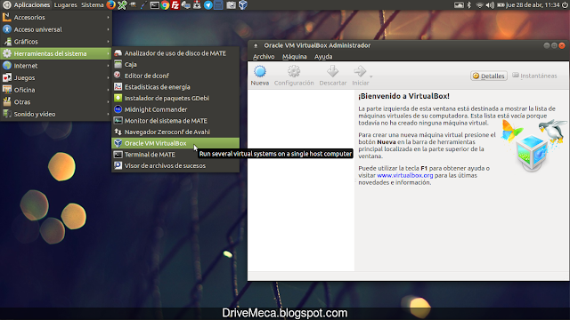Expand the Gráficos submenu
The height and width of the screenshot is (320, 570).
(55, 42)
